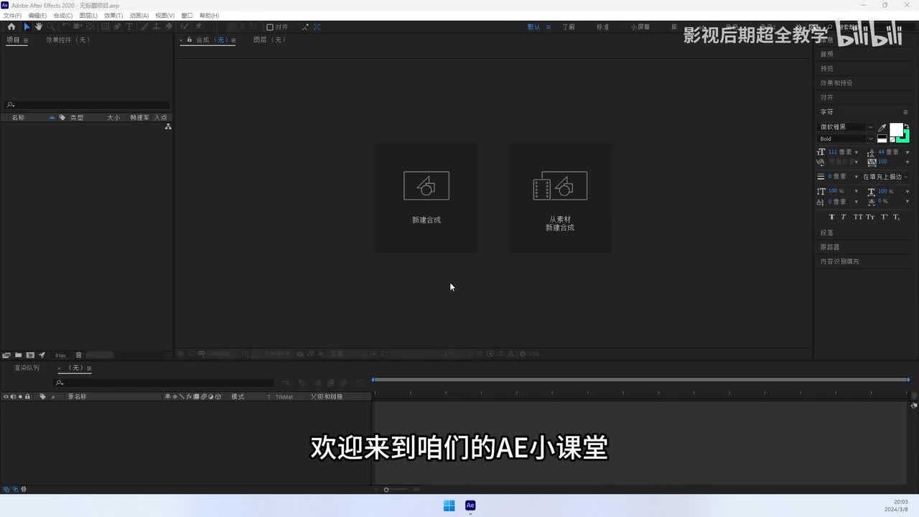Open the 在填充上描边 stroke option dropdown
Viewport: 919px width, 517px height.
885,177
